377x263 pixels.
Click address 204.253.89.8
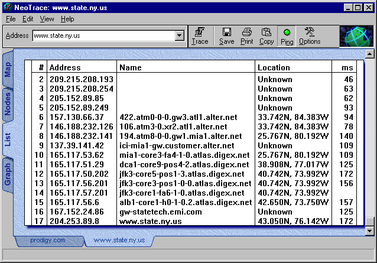74,221
